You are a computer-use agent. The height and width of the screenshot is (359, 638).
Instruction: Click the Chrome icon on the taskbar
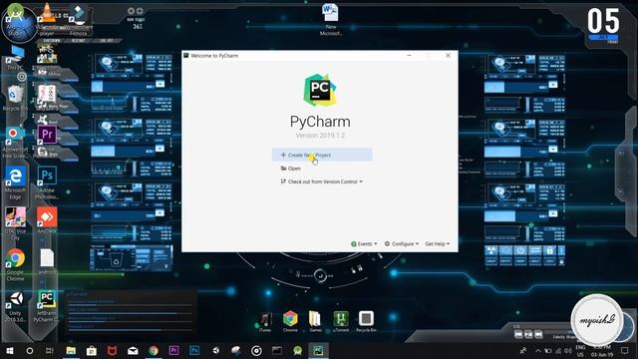point(154,350)
